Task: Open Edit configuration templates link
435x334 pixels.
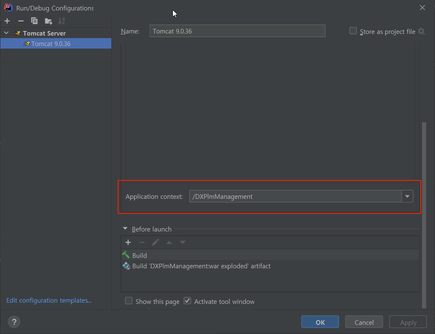Action: click(x=49, y=301)
